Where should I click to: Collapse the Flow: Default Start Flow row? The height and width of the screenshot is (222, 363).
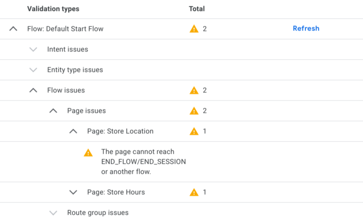(x=13, y=29)
